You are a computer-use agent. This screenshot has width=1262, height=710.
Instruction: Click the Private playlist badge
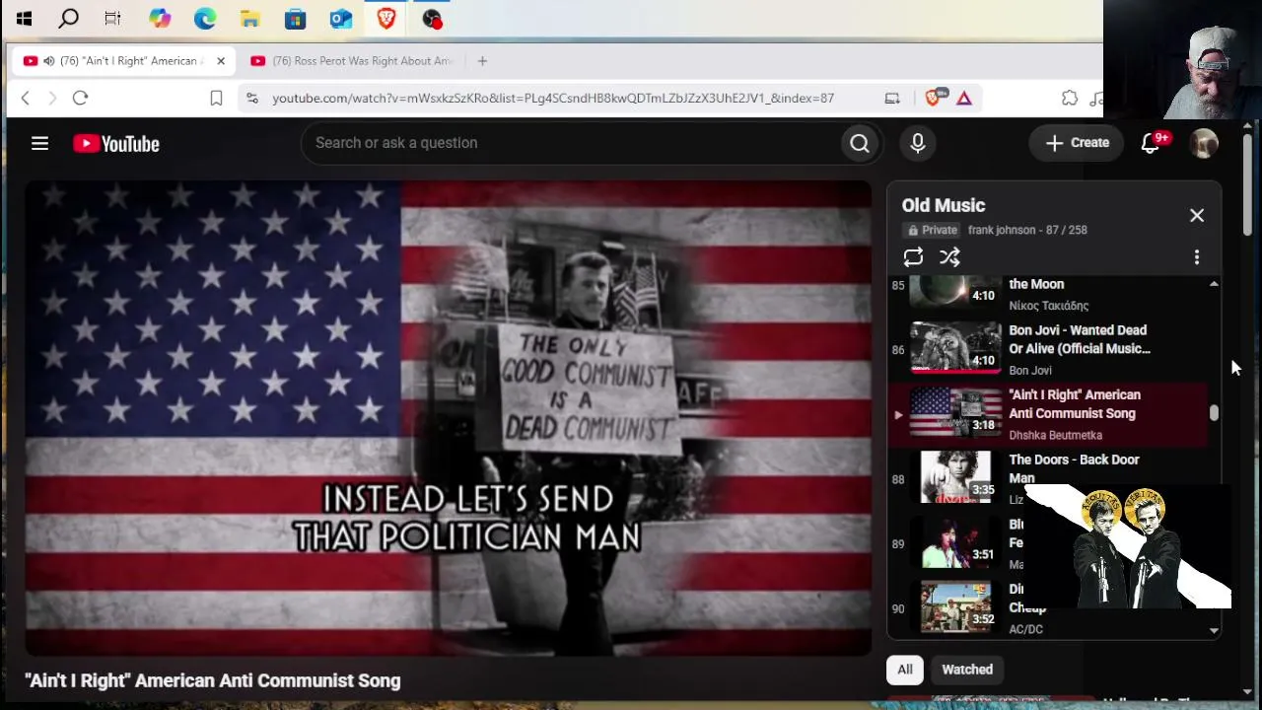[931, 230]
